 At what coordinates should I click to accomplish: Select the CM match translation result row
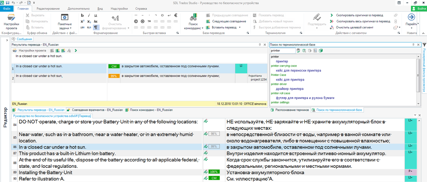(x=139, y=68)
